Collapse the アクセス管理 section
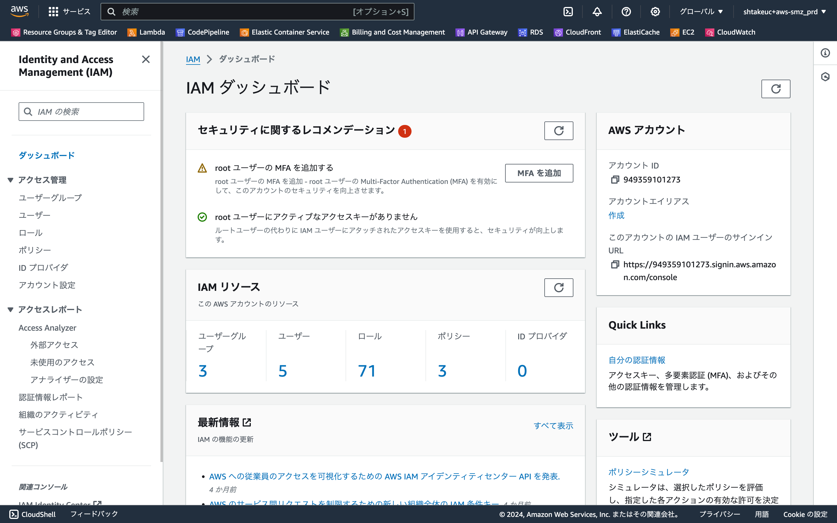Viewport: 837px width, 523px height. pos(10,180)
